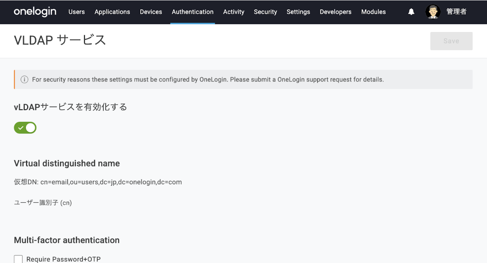Open the Settings menu
The image size is (487, 263).
pos(298,12)
